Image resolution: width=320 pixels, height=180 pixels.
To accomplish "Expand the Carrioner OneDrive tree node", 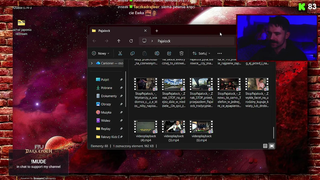I will pyautogui.click(x=92, y=63).
